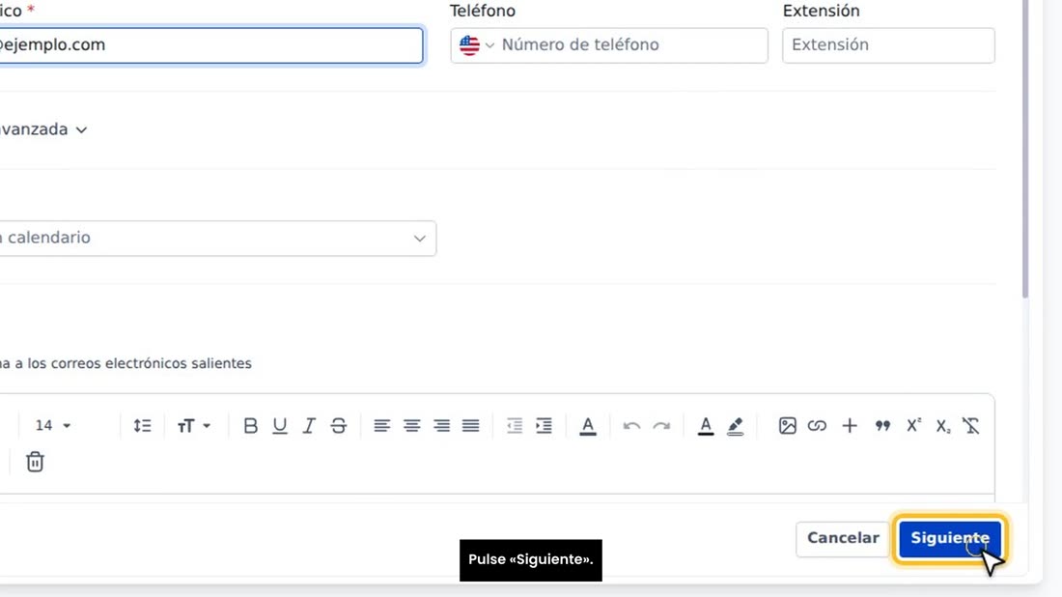Viewport: 1062px width, 597px height.
Task: Insert an image into the signature
Action: pos(787,426)
